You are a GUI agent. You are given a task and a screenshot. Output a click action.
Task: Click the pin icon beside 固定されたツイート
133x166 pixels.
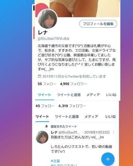[47, 126]
